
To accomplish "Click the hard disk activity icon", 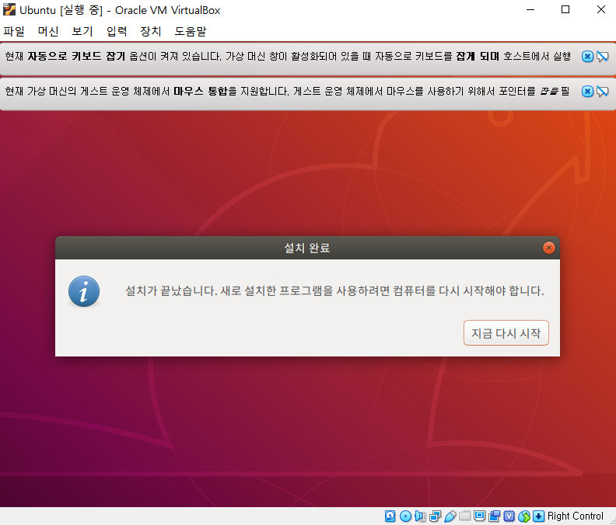I will (390, 516).
